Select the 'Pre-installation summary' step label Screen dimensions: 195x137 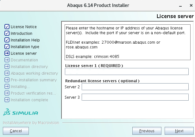(x=34, y=80)
